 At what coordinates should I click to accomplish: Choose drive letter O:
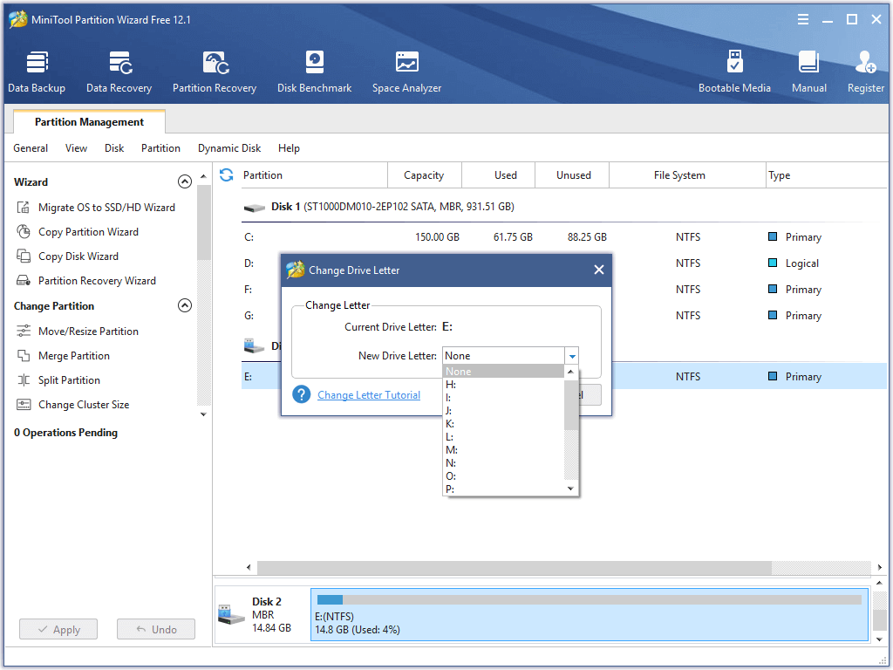(503, 476)
